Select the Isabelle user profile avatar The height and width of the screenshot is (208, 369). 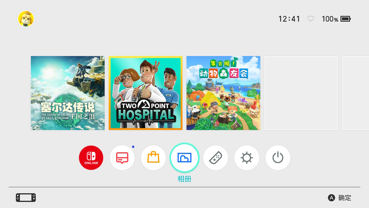pyautogui.click(x=26, y=19)
